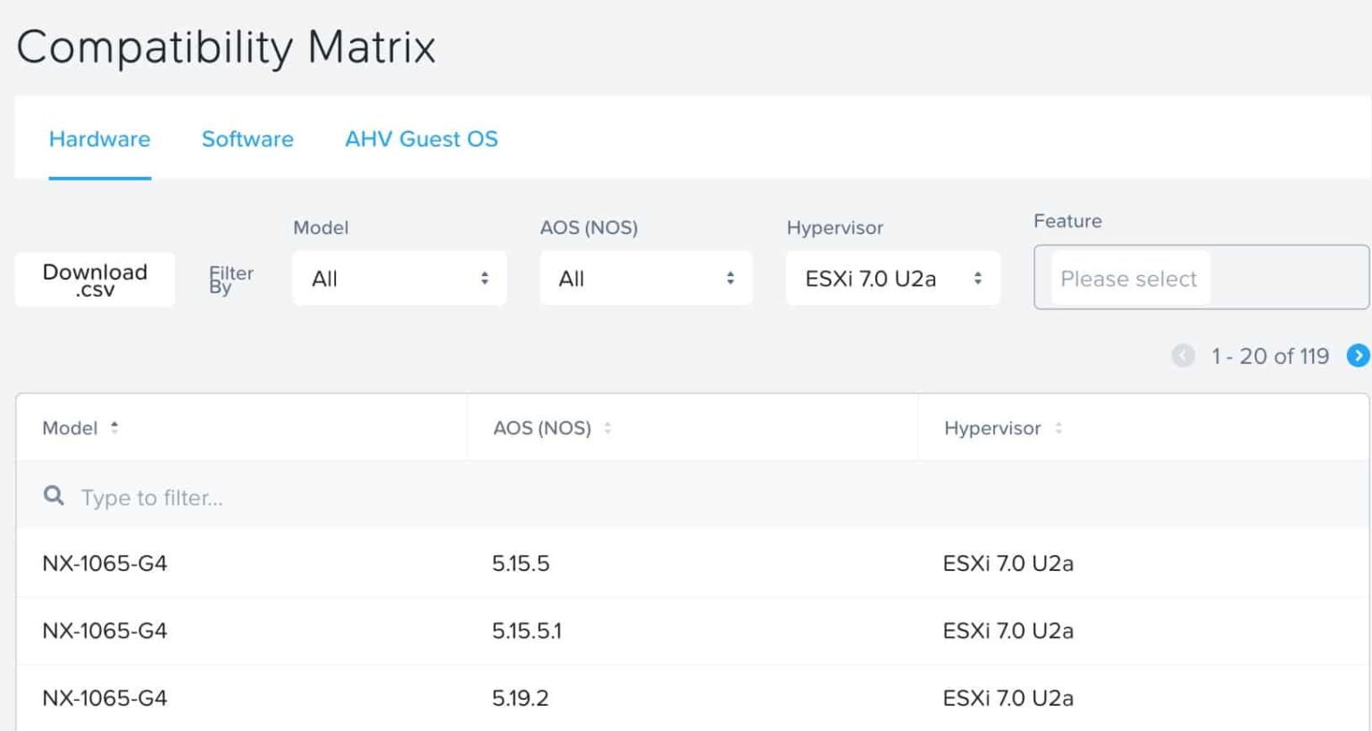Click the 'Type to filter...' input field
This screenshot has height=731, width=1372.
268,498
